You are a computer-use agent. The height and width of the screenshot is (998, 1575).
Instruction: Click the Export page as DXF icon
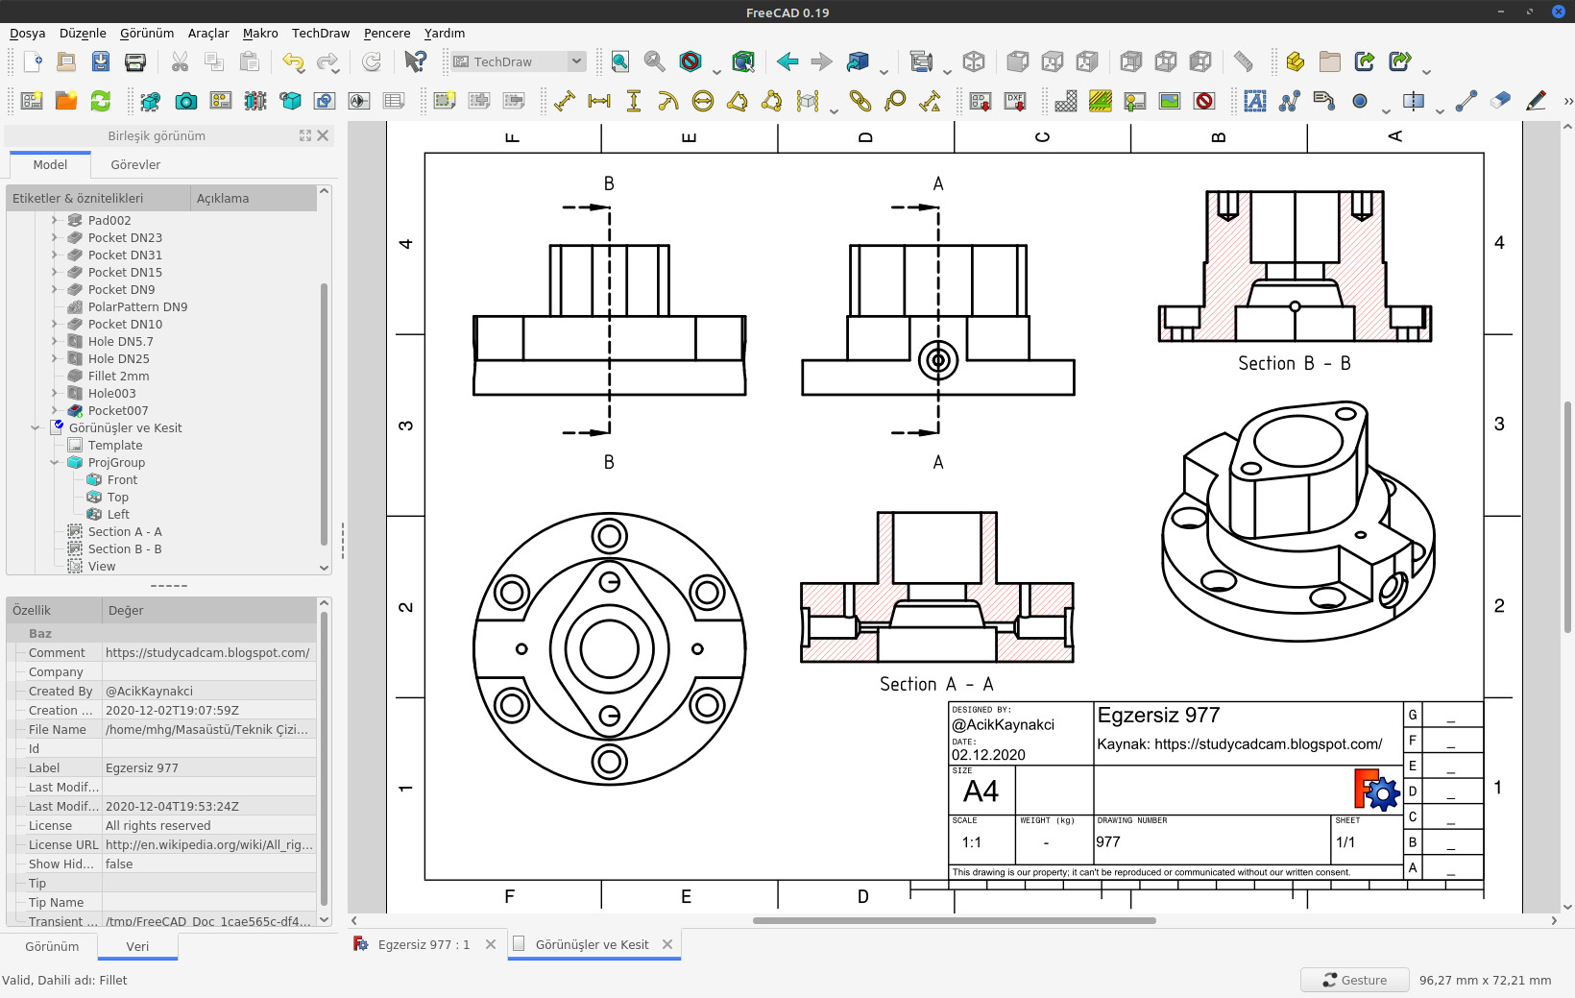(1015, 101)
